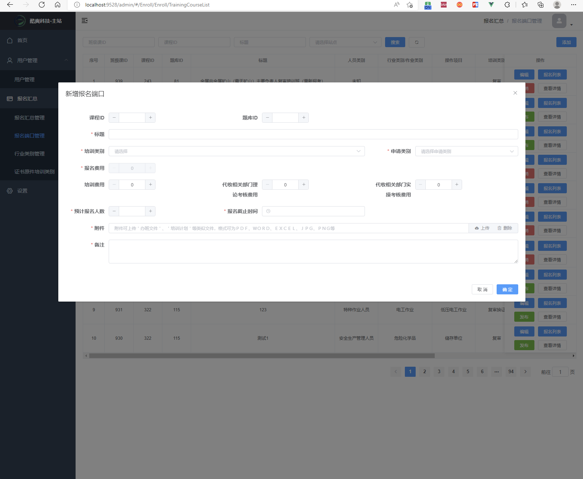The height and width of the screenshot is (479, 583).
Task: Click the 搜索 search button
Action: 395,42
